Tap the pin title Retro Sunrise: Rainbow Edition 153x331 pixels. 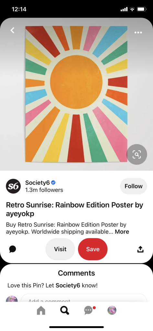[x=75, y=209]
